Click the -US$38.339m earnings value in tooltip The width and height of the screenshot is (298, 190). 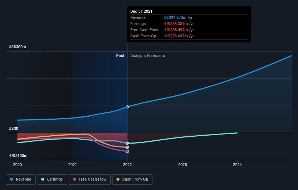coord(176,24)
